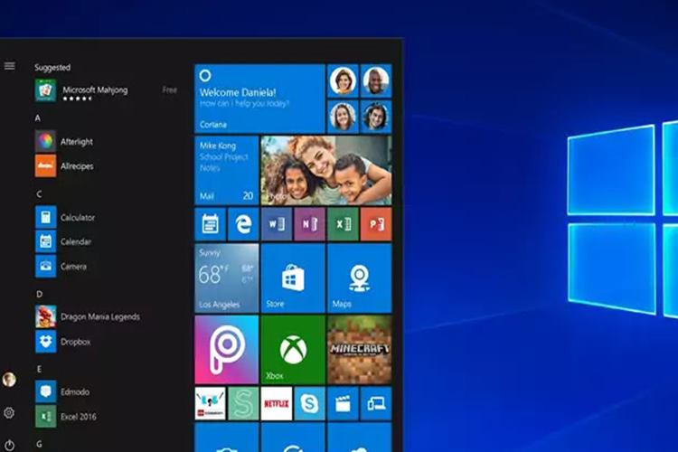Launch the Microsoft Edge tile

(x=243, y=224)
